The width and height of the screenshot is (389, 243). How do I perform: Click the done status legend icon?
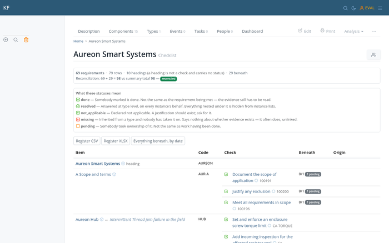78,99
